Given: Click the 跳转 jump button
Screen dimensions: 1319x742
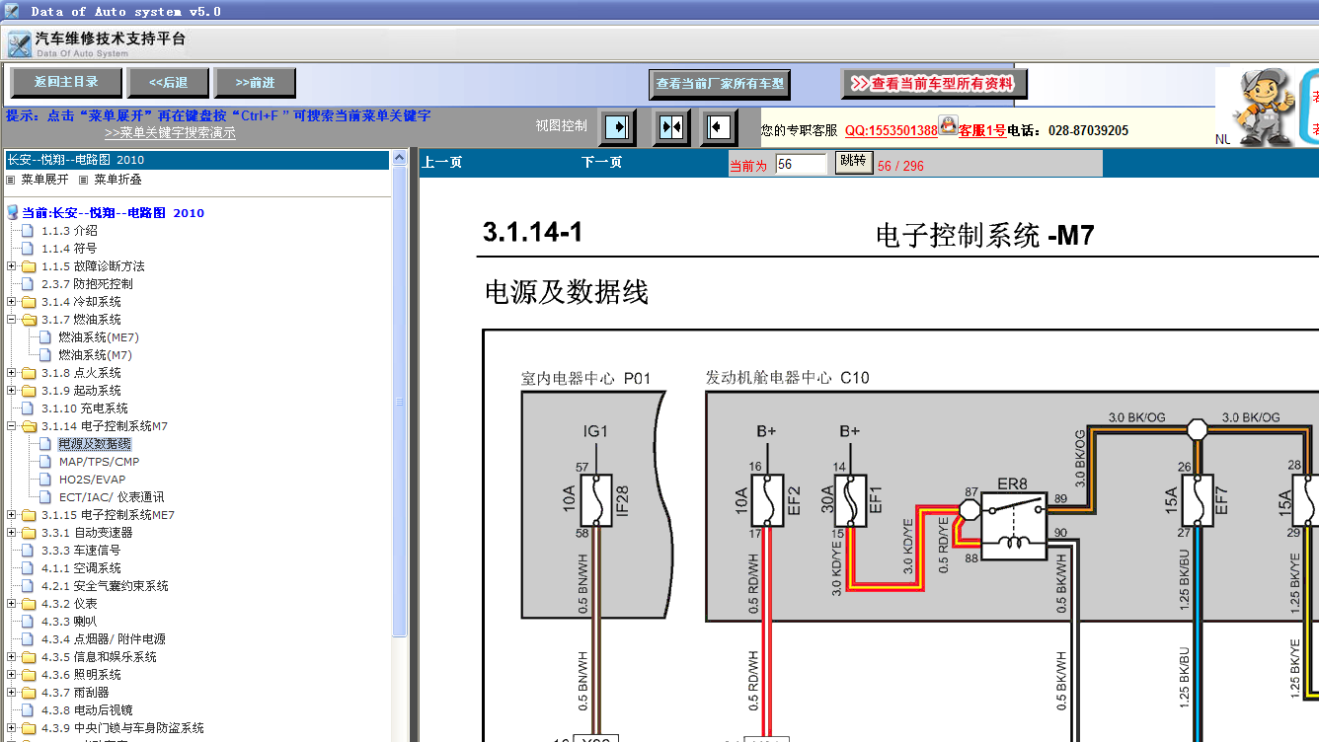Looking at the screenshot, I should pyautogui.click(x=853, y=162).
